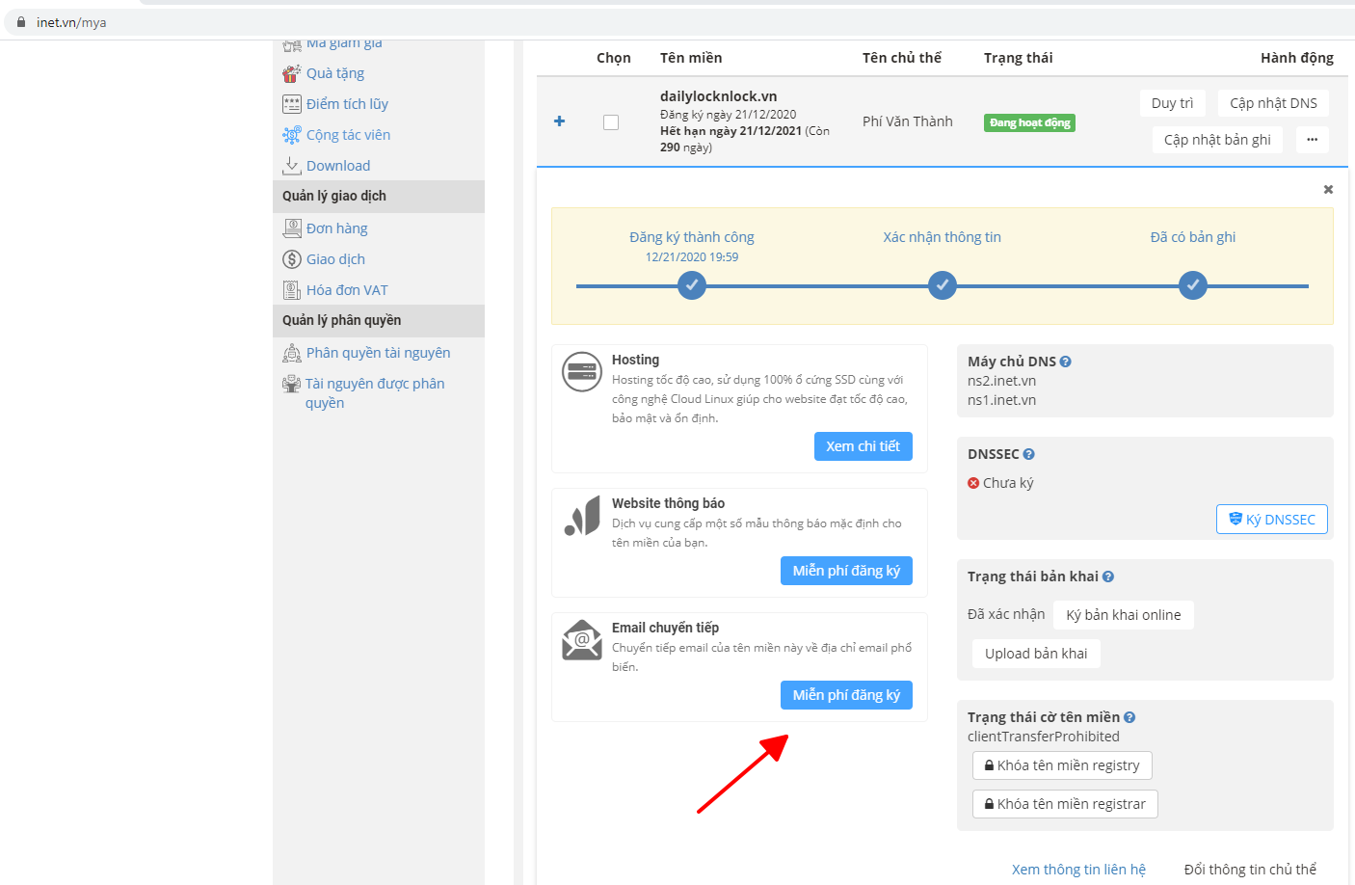Click the Cộng tác viên icon

pyautogui.click(x=291, y=135)
